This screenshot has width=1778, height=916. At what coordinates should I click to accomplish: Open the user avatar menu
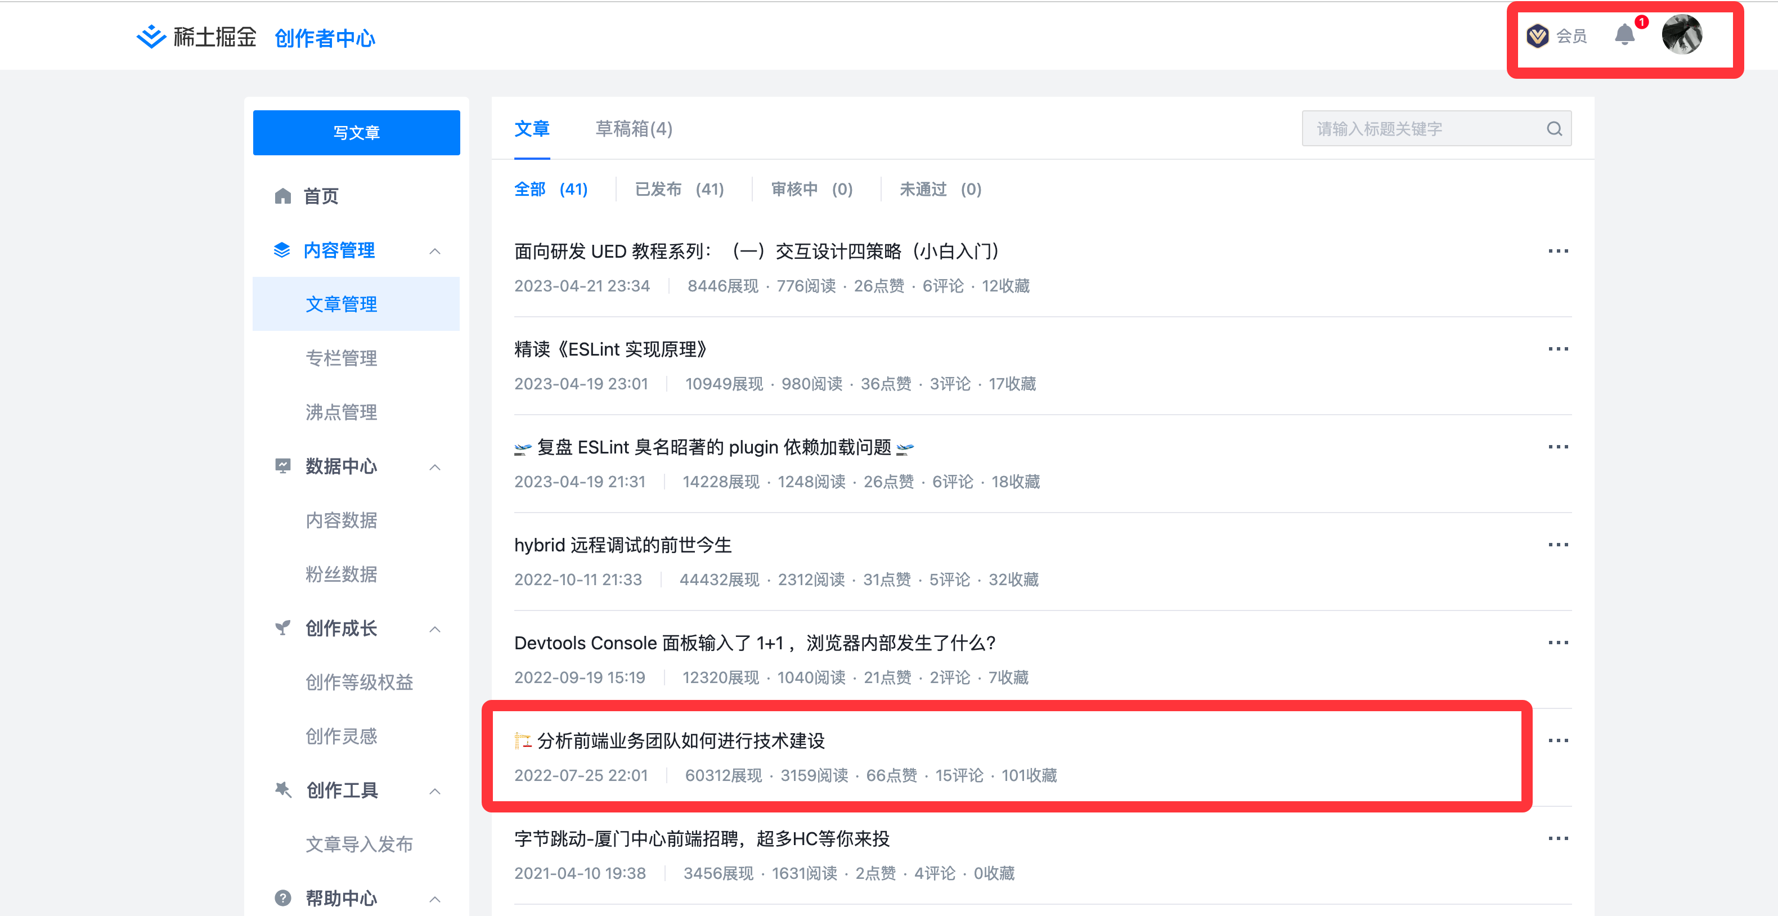(x=1681, y=35)
